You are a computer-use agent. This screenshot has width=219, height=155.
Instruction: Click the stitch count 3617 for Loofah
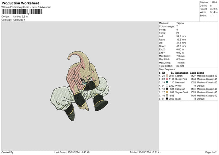(x=172, y=76)
